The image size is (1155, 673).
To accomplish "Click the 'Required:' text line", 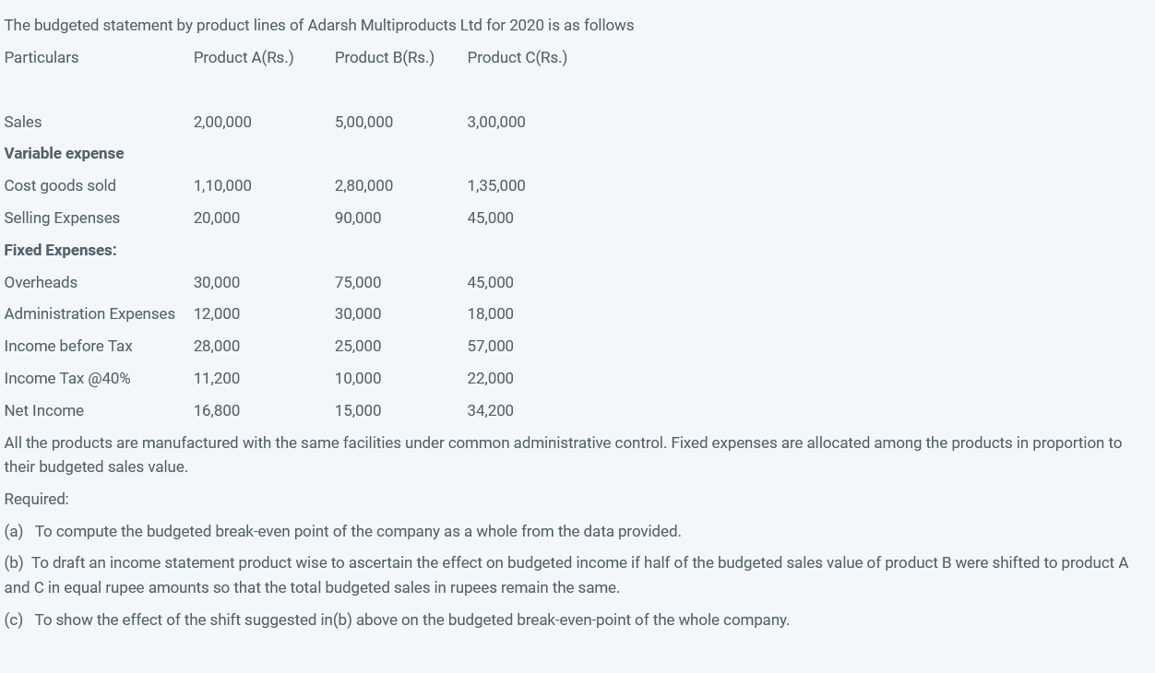I will (x=37, y=499).
